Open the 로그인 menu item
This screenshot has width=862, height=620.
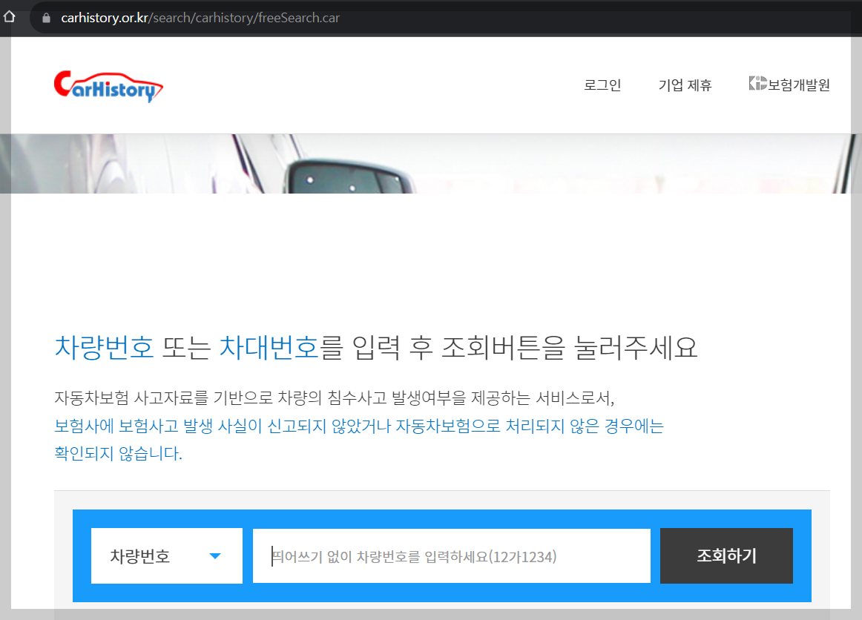click(x=602, y=85)
